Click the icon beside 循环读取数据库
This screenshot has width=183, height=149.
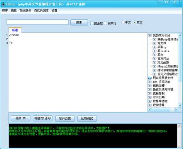[x=154, y=70]
